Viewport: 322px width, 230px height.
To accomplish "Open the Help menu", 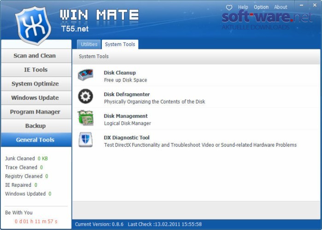I will (243, 7).
